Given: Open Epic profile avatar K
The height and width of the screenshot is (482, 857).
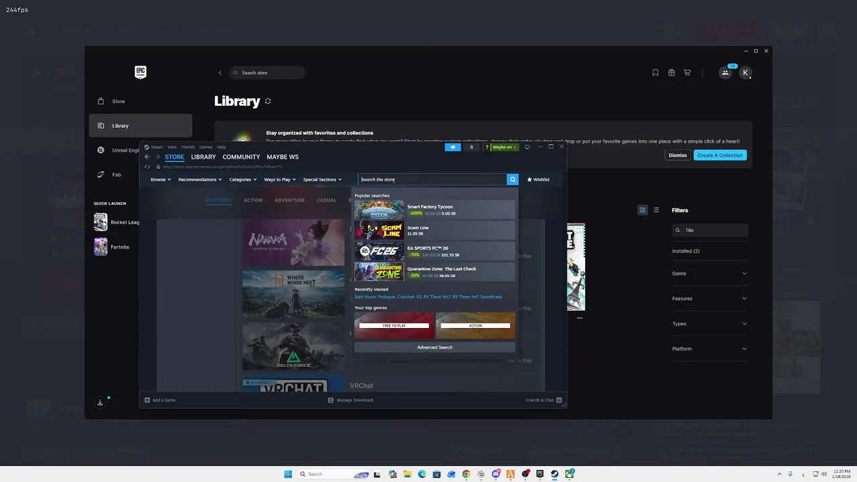Looking at the screenshot, I should point(745,73).
